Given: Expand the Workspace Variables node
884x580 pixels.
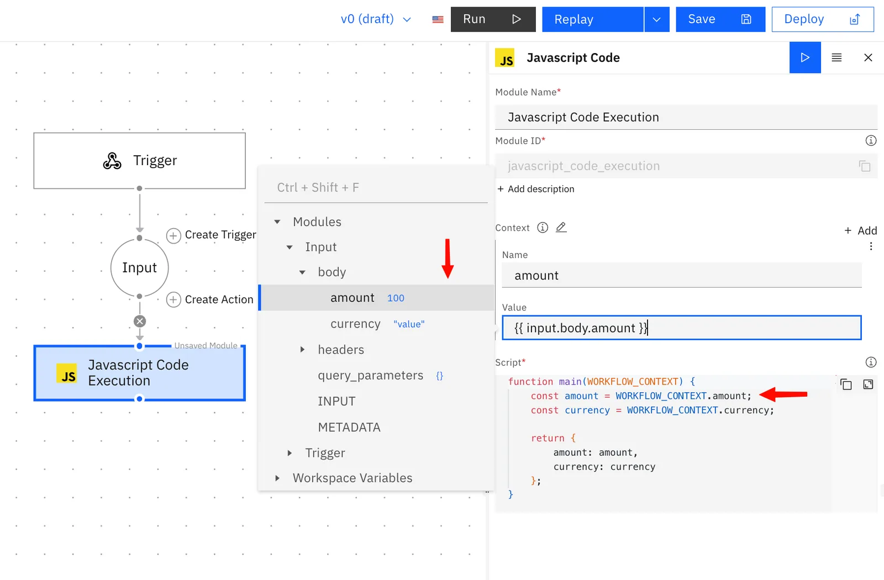Looking at the screenshot, I should click(277, 478).
